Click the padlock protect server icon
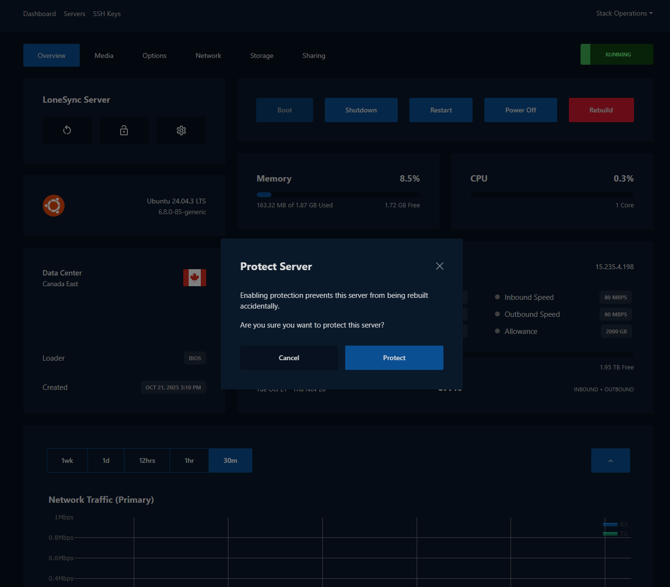The image size is (670, 587). [124, 130]
